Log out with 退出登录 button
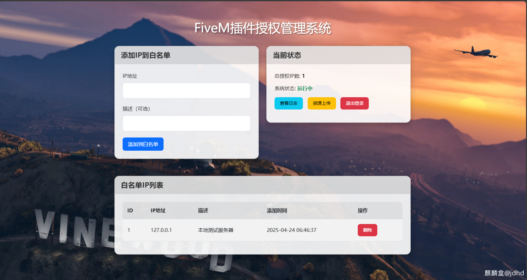Screen dimensions: 527x280 (354, 103)
